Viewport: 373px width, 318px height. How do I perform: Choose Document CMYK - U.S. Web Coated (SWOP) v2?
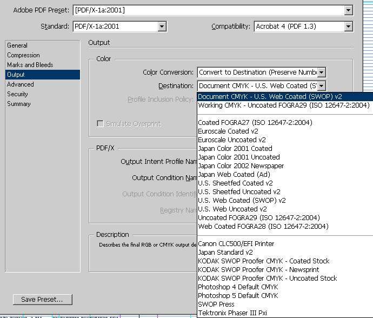[285, 97]
